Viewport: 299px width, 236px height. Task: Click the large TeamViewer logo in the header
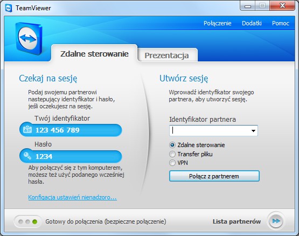pos(29,38)
